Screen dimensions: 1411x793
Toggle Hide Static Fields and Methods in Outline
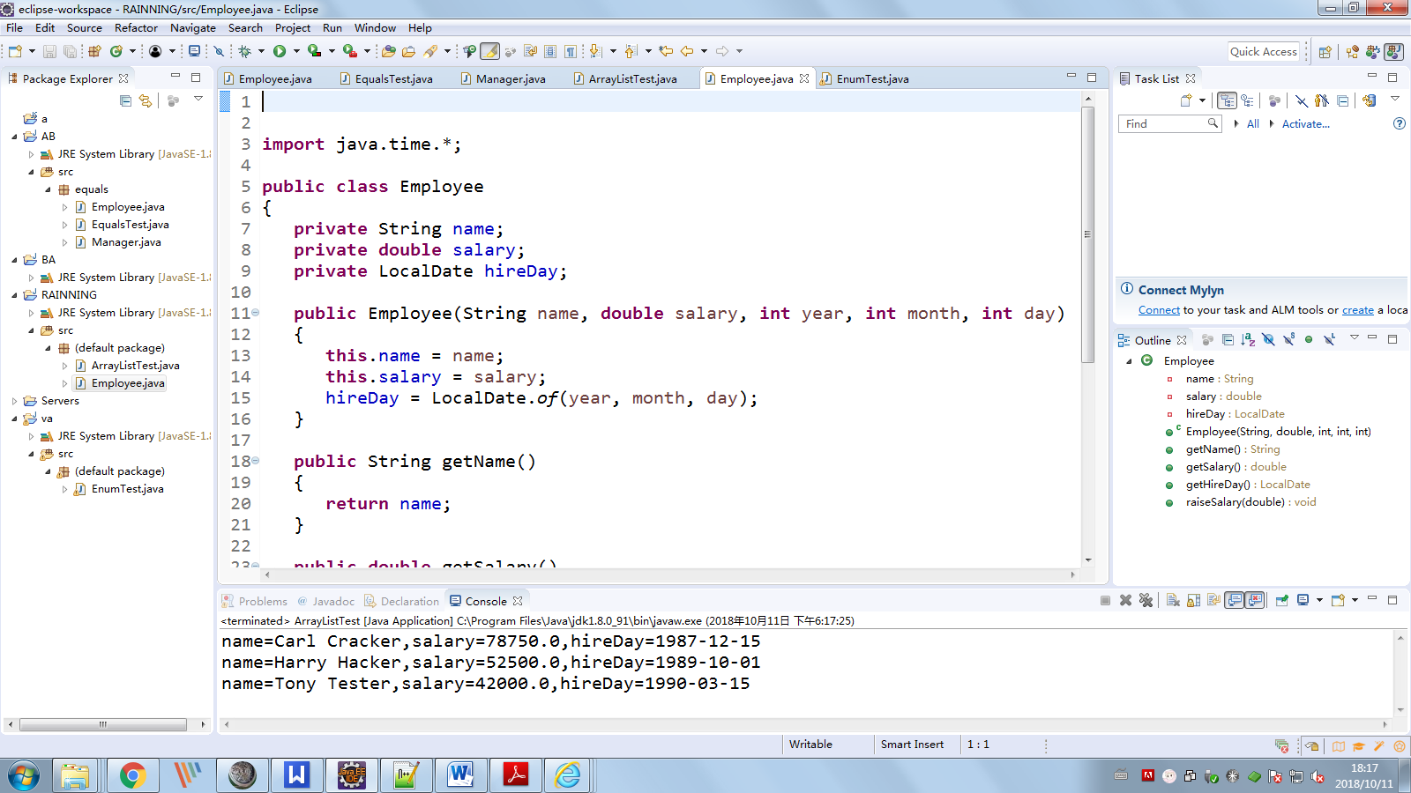(1288, 339)
